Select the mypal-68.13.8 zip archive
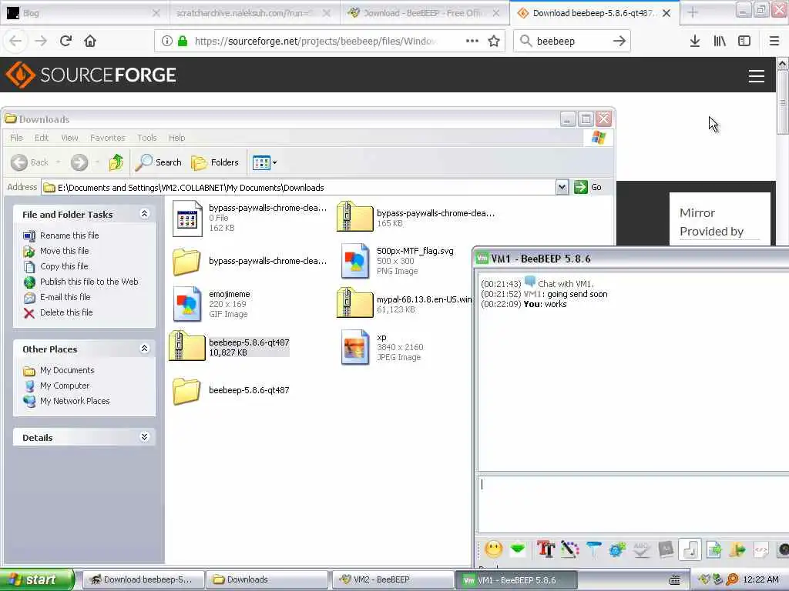Screen dimensions: 789x591 pos(405,303)
